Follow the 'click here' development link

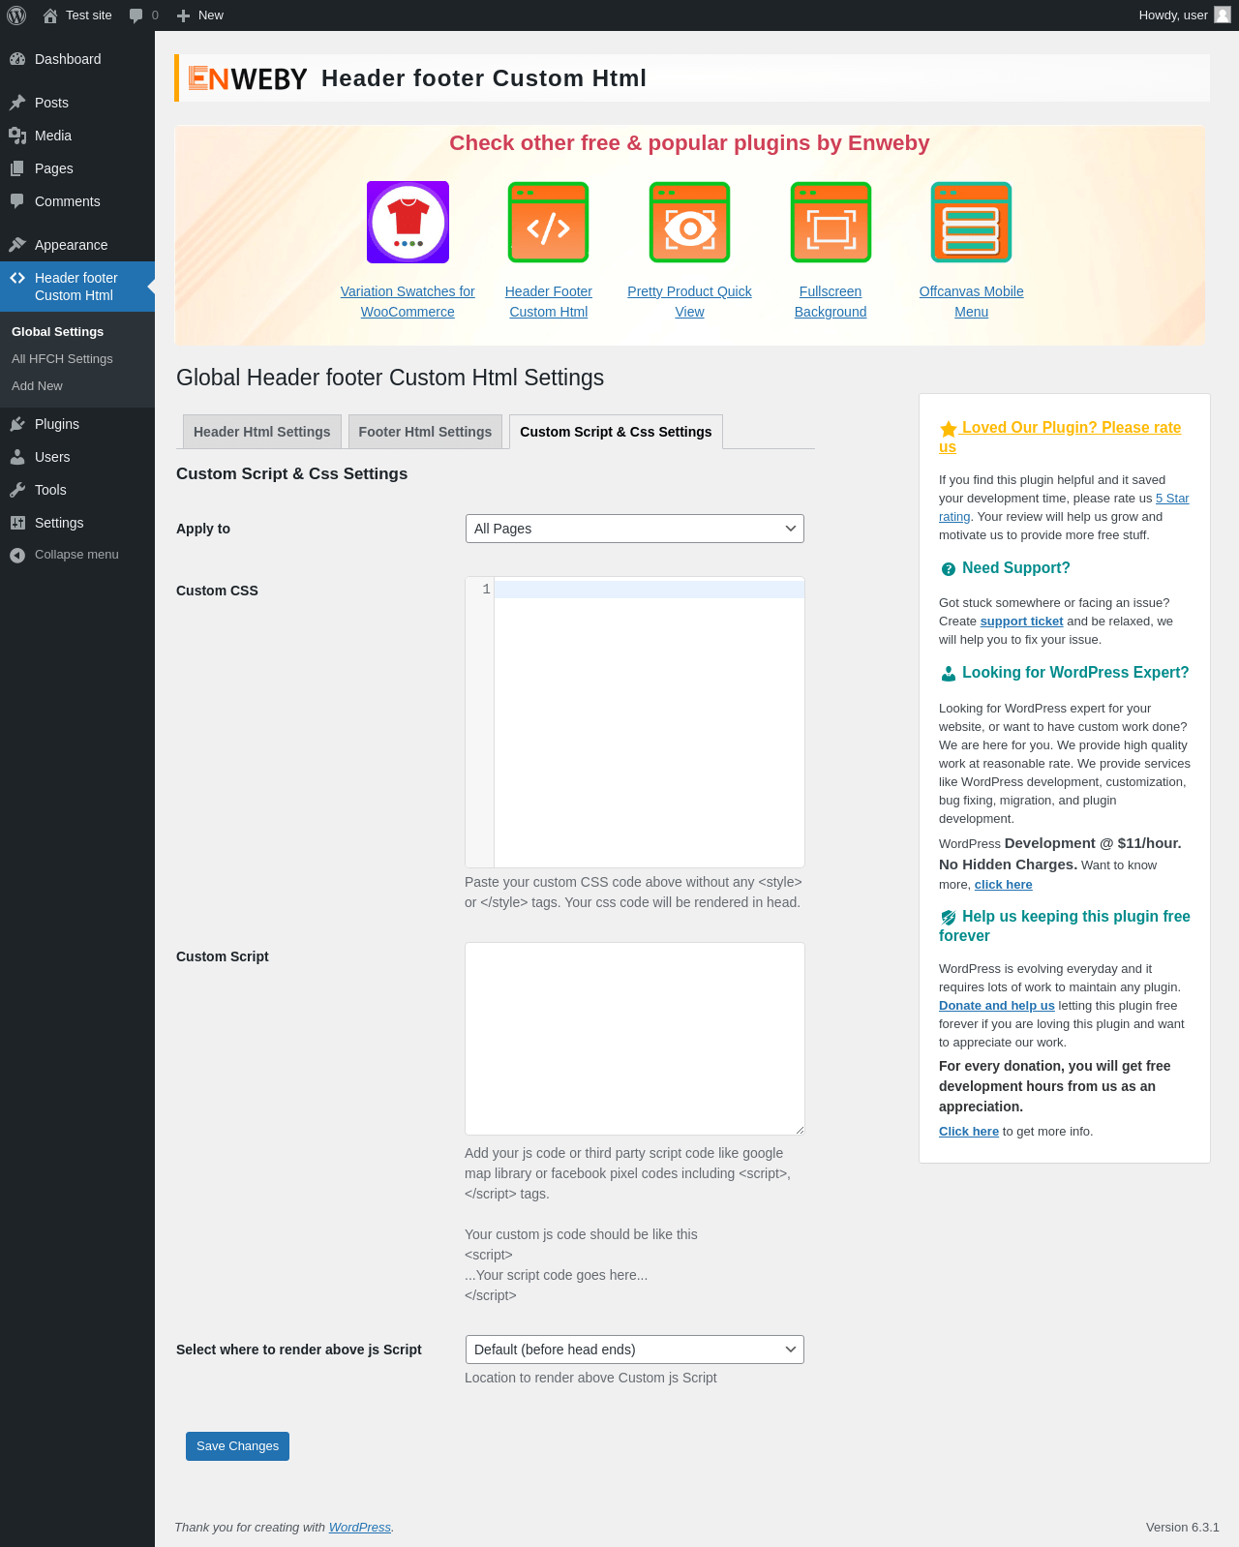click(x=1004, y=885)
